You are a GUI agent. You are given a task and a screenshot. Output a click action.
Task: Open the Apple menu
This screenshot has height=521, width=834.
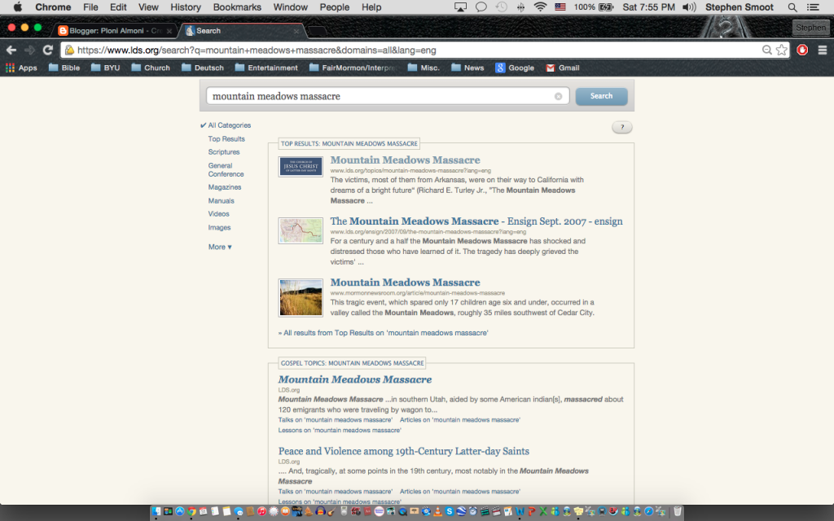pyautogui.click(x=18, y=7)
